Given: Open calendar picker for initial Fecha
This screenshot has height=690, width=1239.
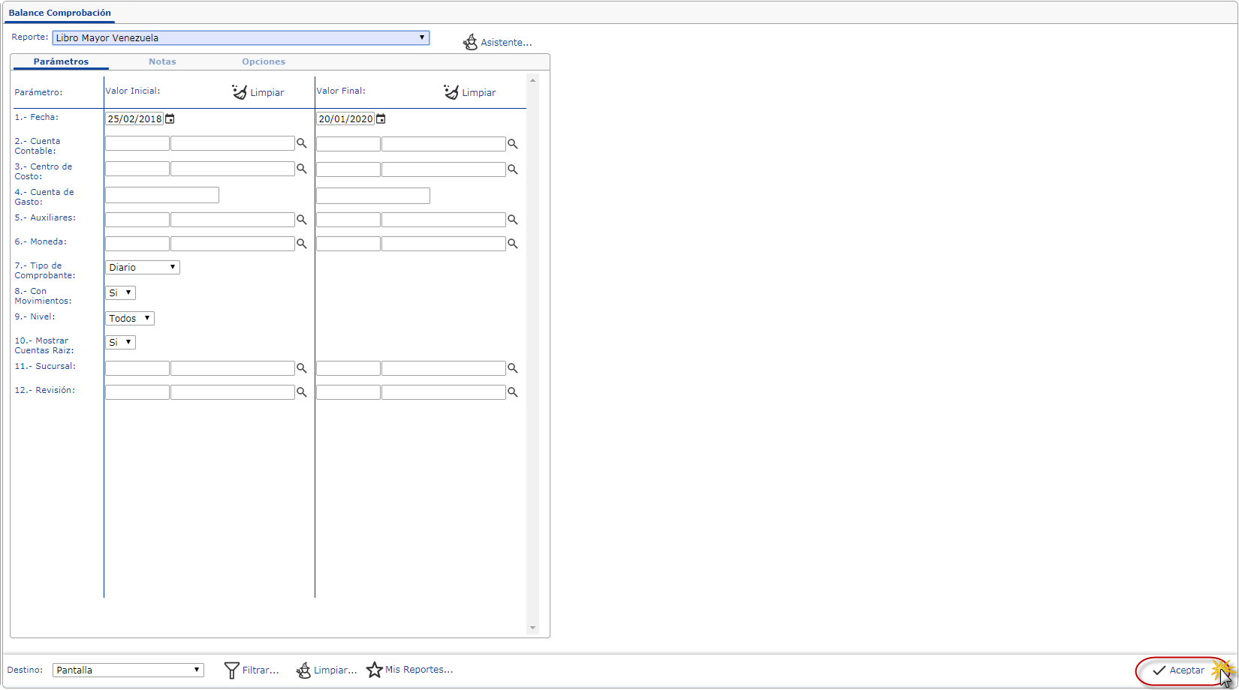Looking at the screenshot, I should tap(170, 118).
